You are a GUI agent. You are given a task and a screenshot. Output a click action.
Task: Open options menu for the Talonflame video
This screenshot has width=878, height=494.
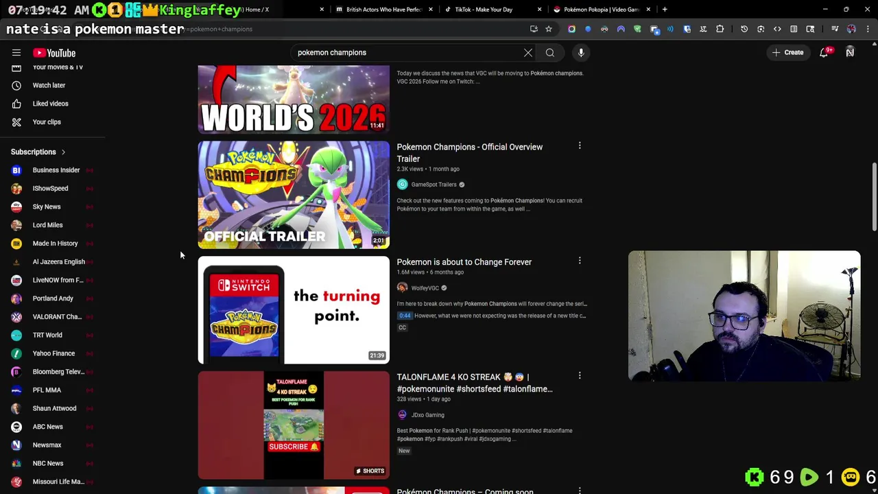click(x=580, y=375)
